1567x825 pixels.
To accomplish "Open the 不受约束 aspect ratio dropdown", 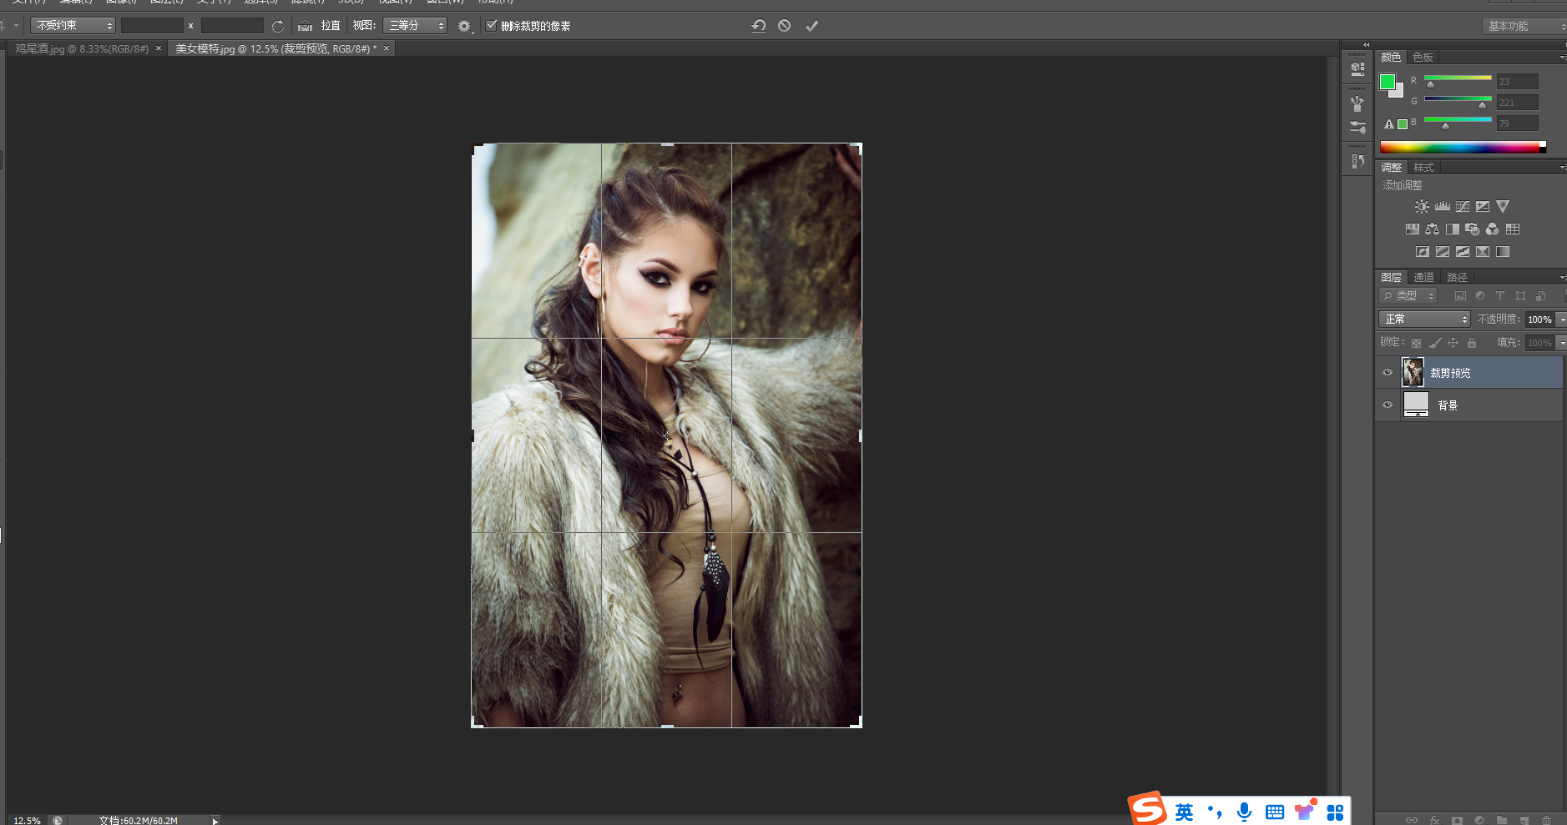I will [73, 26].
